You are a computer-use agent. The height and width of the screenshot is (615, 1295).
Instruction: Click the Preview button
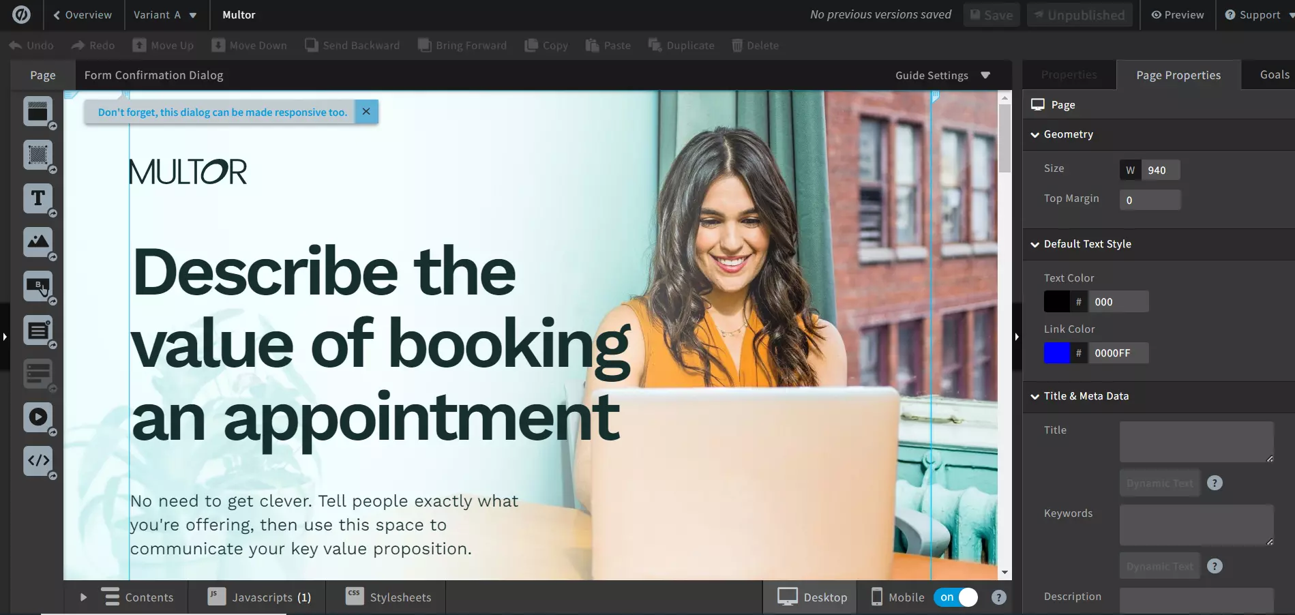(1177, 14)
